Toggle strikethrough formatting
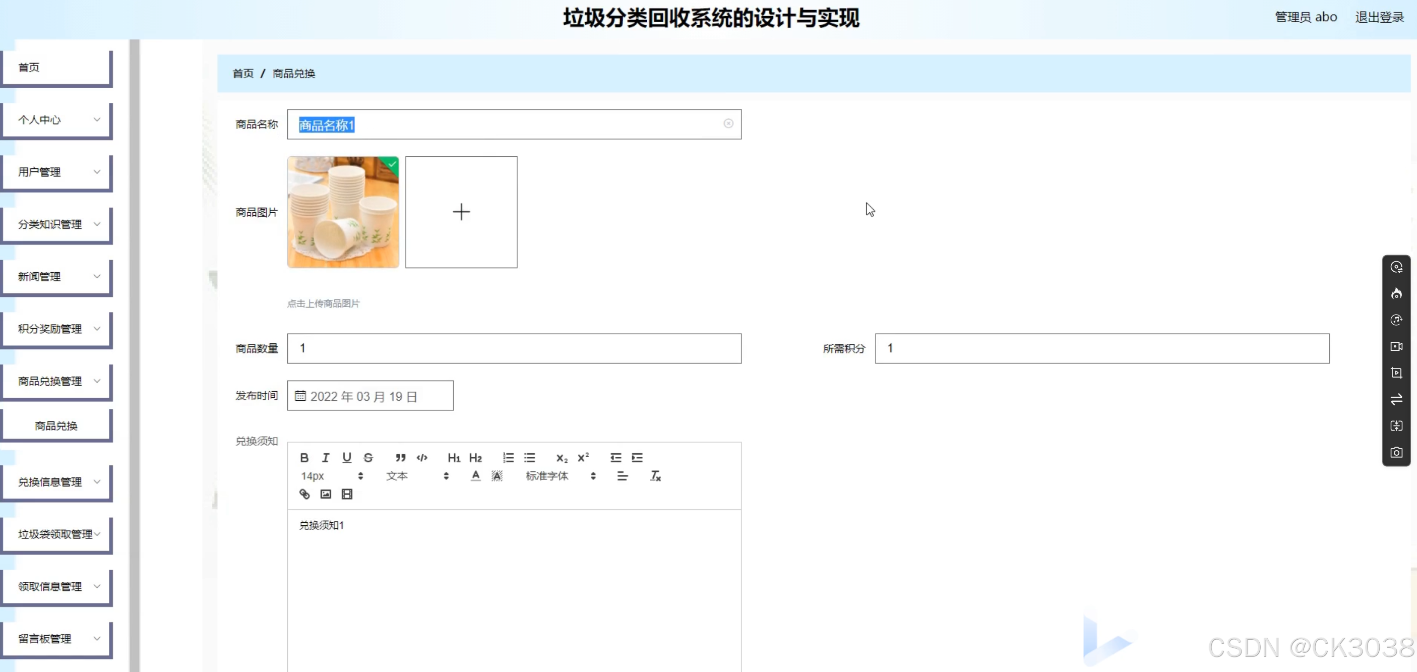 pyautogui.click(x=368, y=458)
